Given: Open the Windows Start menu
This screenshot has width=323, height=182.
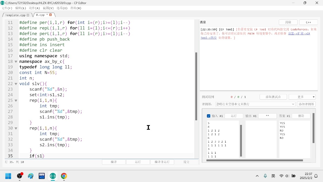Looking at the screenshot, I should pyautogui.click(x=8, y=176).
